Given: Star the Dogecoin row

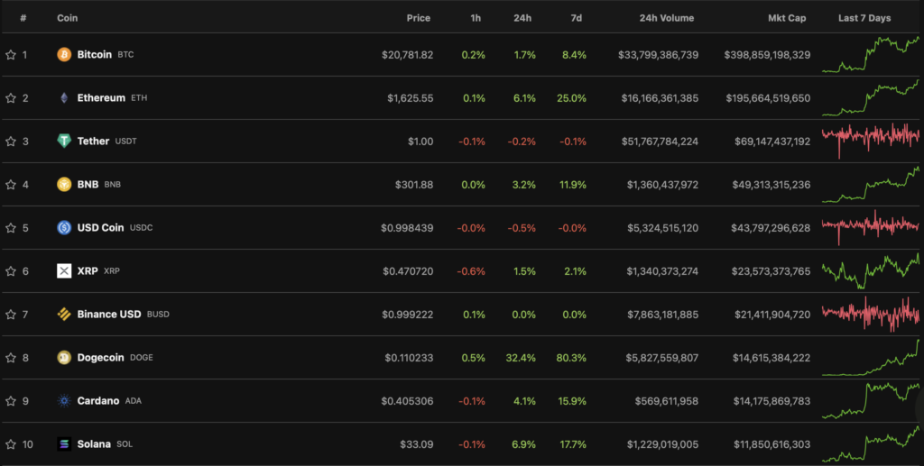Looking at the screenshot, I should [x=11, y=358].
